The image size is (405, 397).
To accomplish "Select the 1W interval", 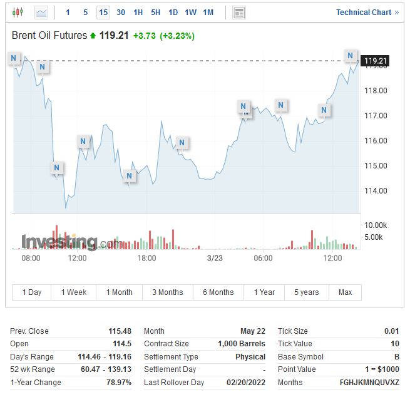I will [191, 13].
